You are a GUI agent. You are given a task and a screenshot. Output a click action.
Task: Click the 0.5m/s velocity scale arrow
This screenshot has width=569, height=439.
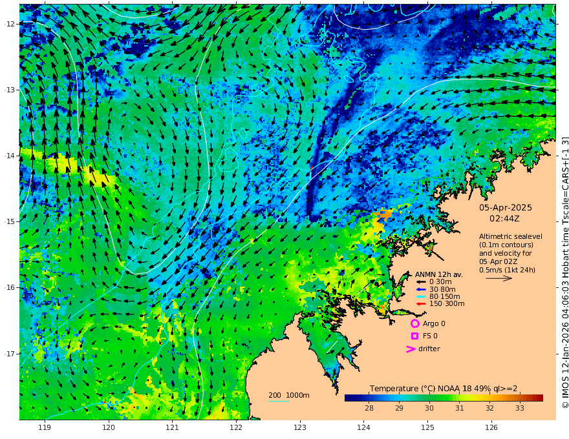[499, 278]
